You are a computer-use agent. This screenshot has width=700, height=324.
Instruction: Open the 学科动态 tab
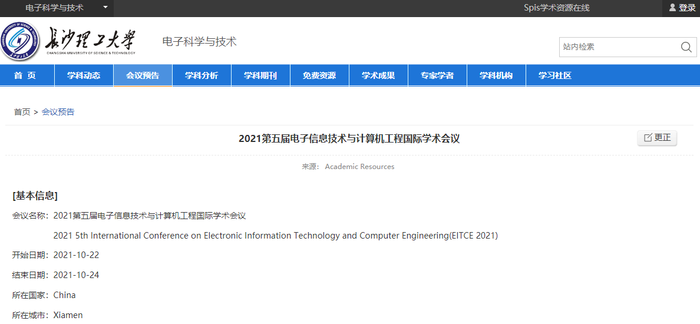coord(84,75)
